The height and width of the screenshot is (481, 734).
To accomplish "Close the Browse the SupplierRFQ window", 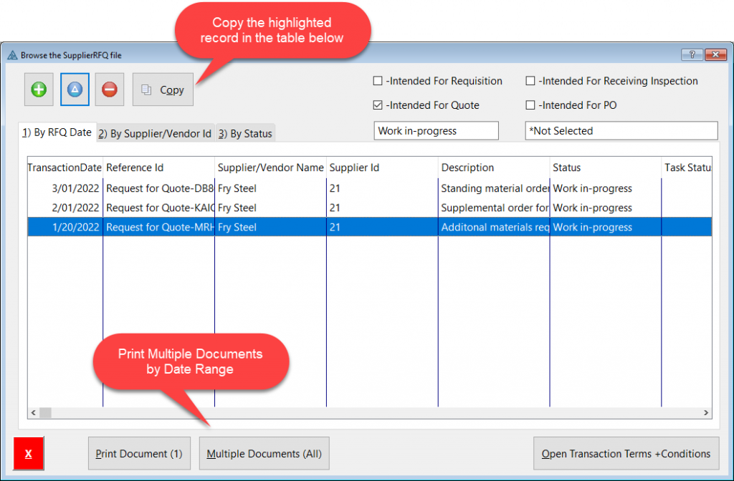I will [715, 54].
